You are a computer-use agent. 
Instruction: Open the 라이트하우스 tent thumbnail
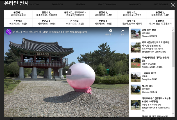(x=135, y=105)
